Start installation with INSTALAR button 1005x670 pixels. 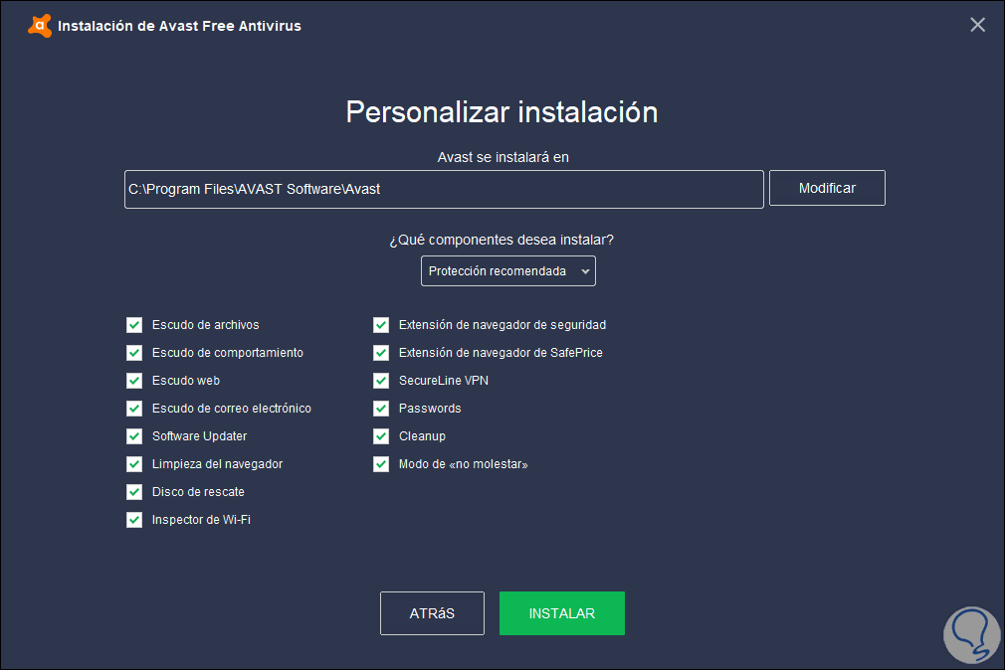coord(562,613)
